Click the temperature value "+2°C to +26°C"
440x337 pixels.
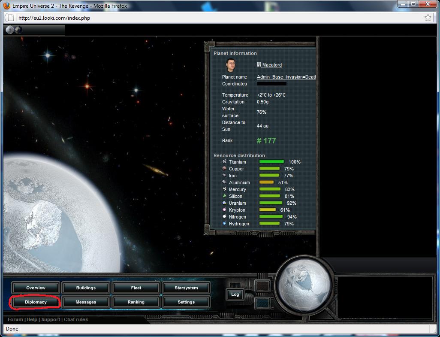[x=271, y=95]
